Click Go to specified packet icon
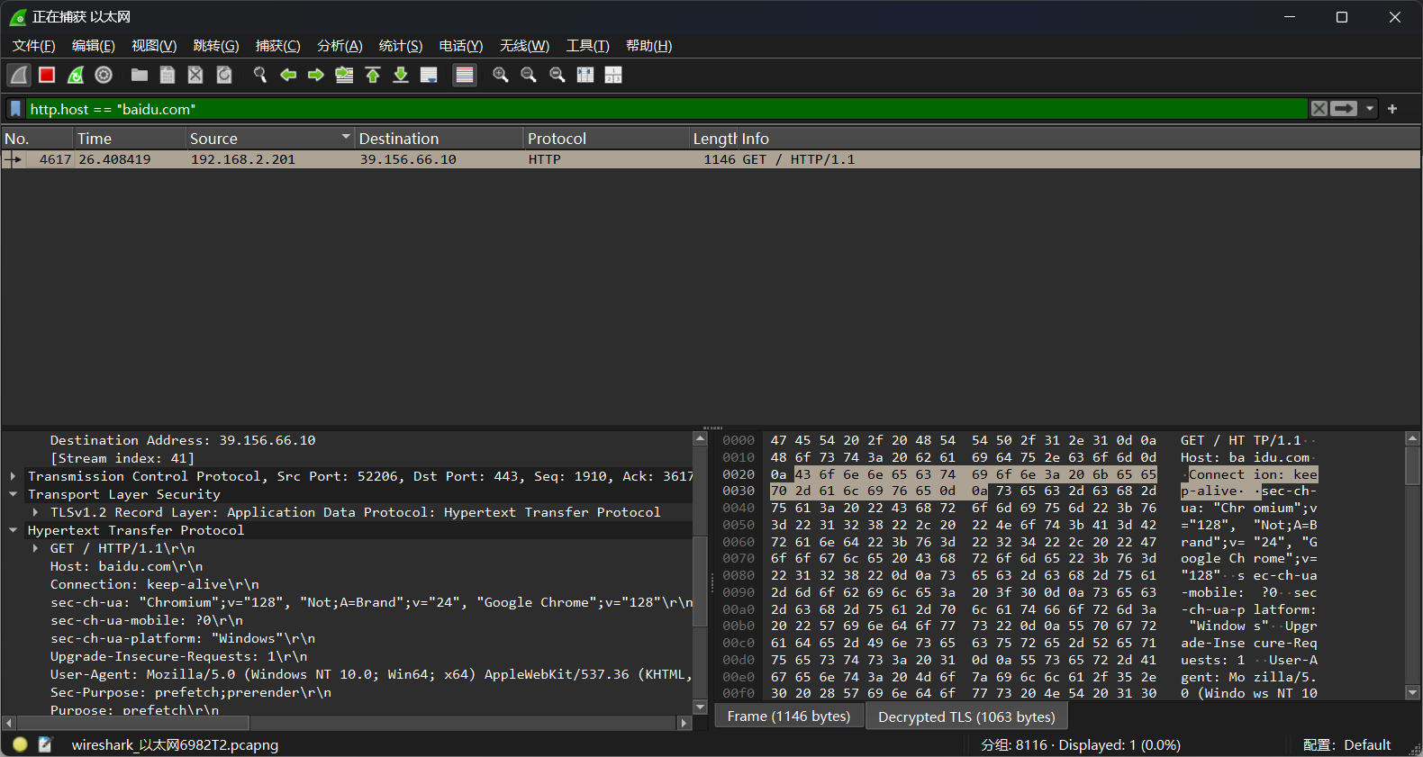The height and width of the screenshot is (757, 1423). pyautogui.click(x=344, y=75)
